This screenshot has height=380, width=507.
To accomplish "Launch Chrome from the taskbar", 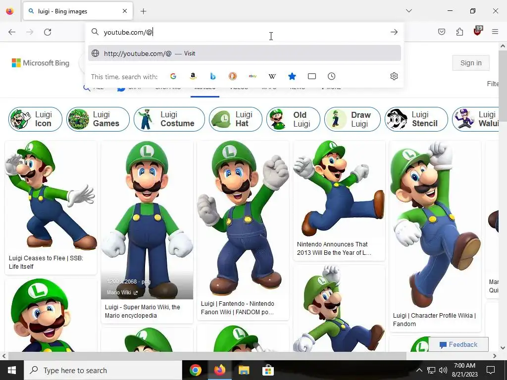I will pos(195,370).
